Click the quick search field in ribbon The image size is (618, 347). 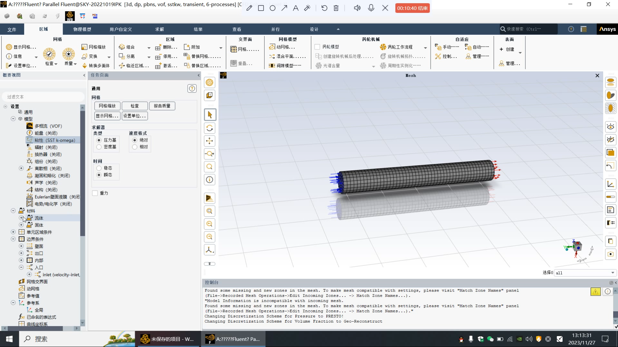(x=528, y=29)
